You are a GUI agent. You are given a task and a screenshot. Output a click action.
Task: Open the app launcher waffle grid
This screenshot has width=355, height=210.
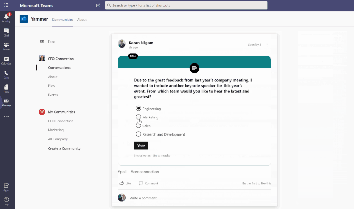[6, 5]
